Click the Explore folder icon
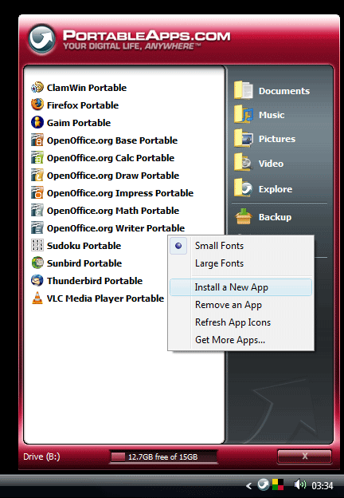 click(244, 188)
